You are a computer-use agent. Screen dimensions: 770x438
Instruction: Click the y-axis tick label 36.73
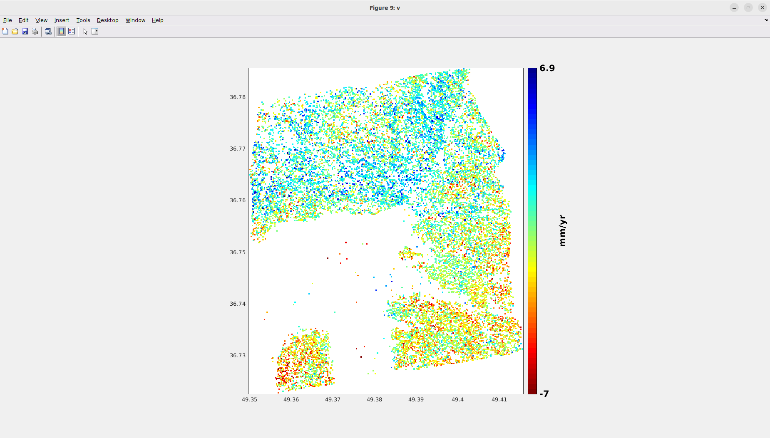point(238,355)
